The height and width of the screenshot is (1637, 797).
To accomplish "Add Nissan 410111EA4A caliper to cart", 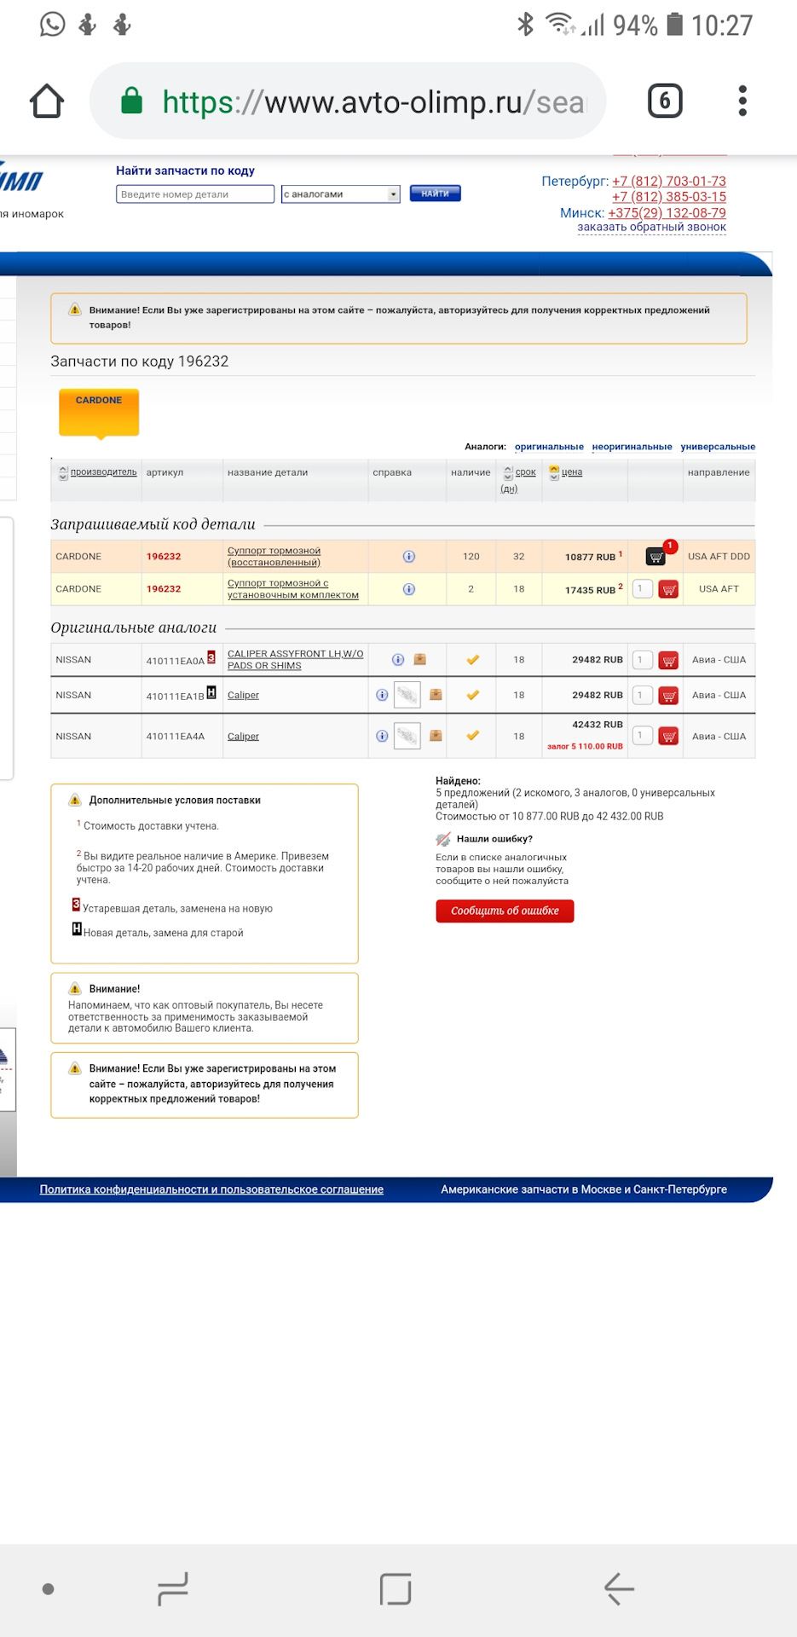I will click(669, 737).
